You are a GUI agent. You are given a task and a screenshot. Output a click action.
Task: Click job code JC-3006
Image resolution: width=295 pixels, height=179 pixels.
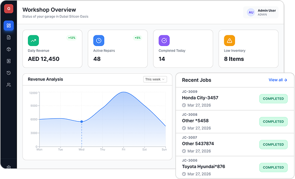(190, 160)
